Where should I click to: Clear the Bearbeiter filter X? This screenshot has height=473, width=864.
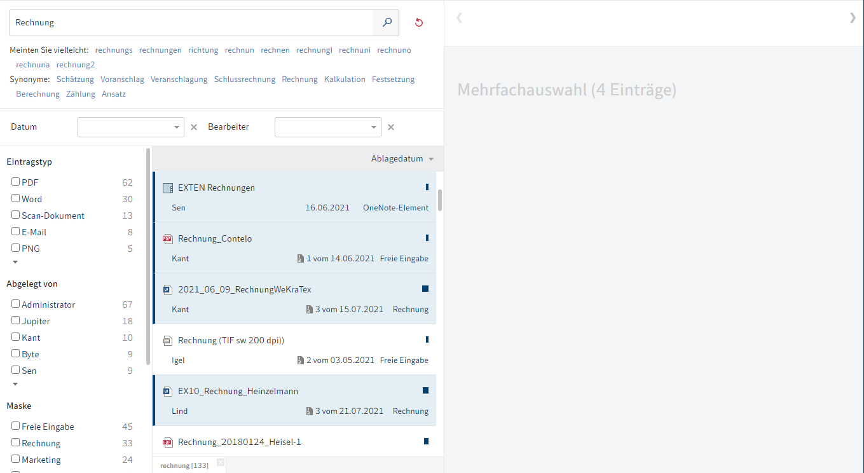(x=391, y=127)
